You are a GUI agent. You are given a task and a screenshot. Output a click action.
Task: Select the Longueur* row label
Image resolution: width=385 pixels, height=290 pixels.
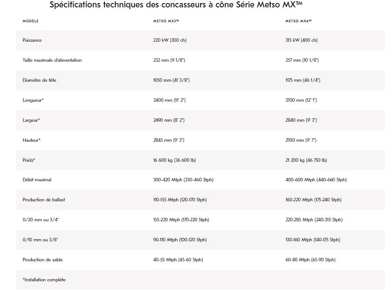33,100
